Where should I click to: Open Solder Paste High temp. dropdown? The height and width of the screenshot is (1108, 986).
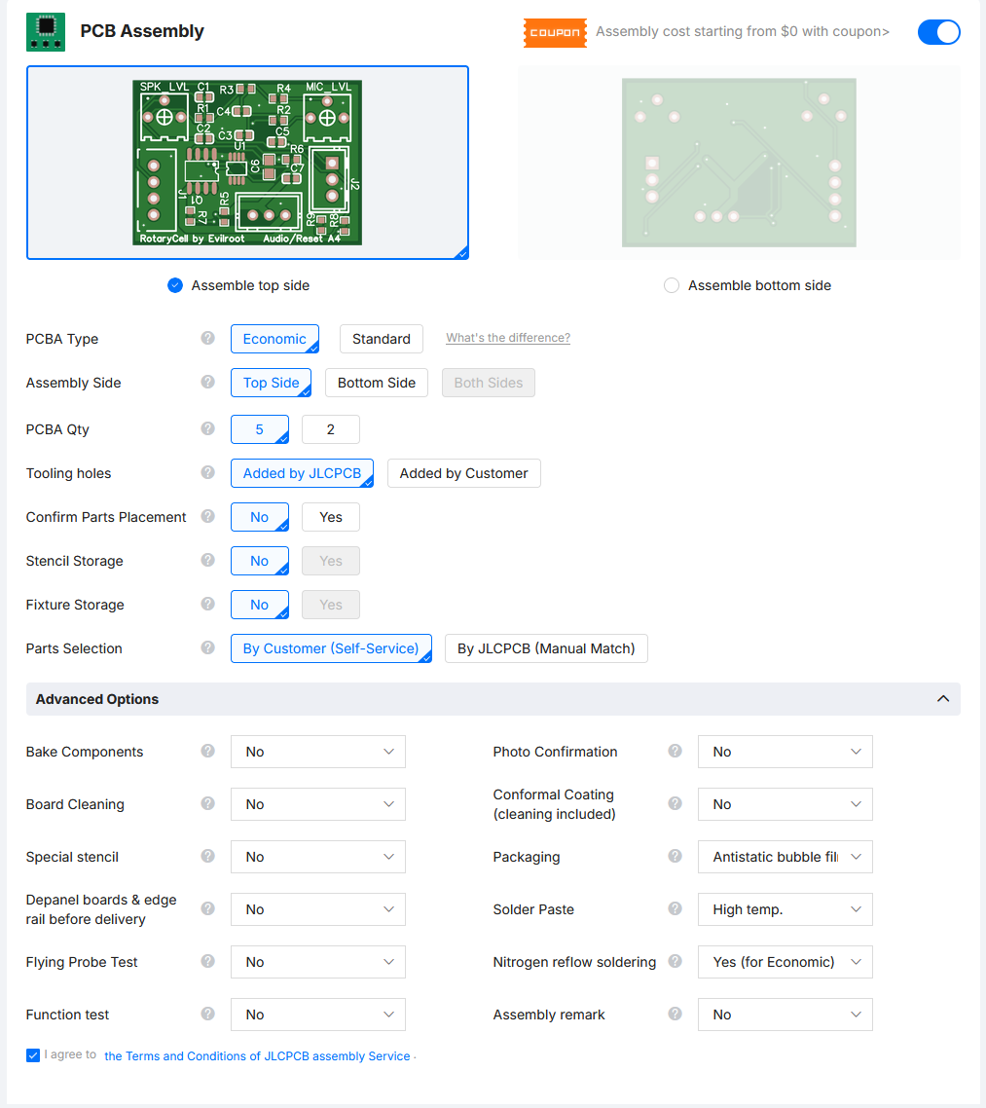coord(785,909)
